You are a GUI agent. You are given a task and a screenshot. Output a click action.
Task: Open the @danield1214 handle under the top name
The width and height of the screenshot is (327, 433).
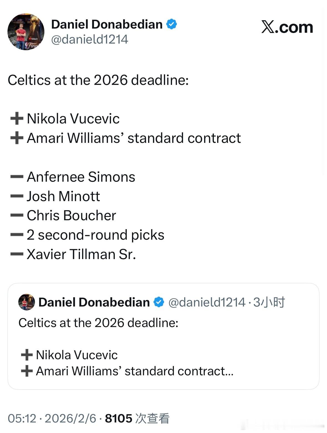coord(90,39)
